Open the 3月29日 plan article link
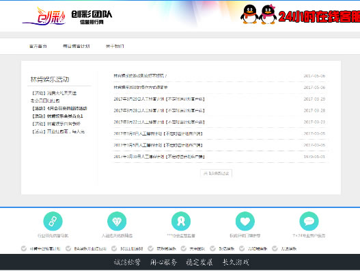Image resolution: width=360 pixels, height=271 pixels. coord(159,99)
